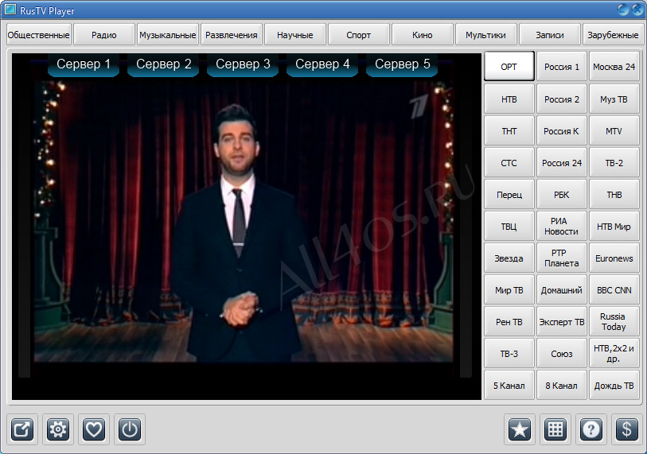Open РИА Новости channel
Viewport: 647px width, 454px height.
click(561, 226)
